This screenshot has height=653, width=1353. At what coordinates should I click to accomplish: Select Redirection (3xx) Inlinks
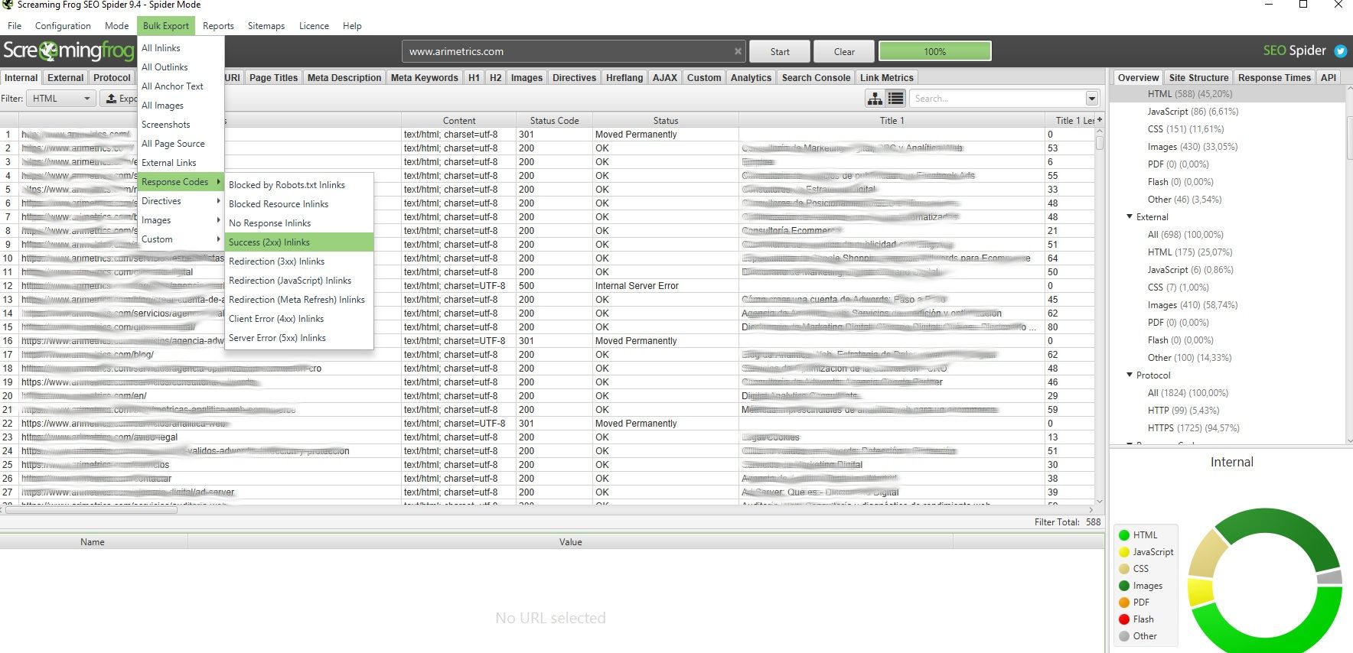pos(299,262)
